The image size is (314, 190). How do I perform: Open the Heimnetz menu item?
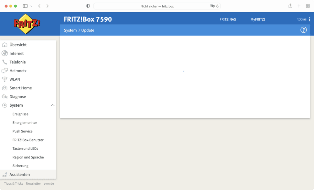click(18, 71)
